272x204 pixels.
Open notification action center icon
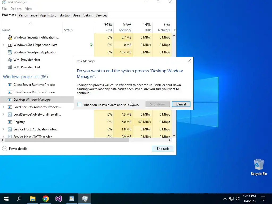tap(263, 199)
